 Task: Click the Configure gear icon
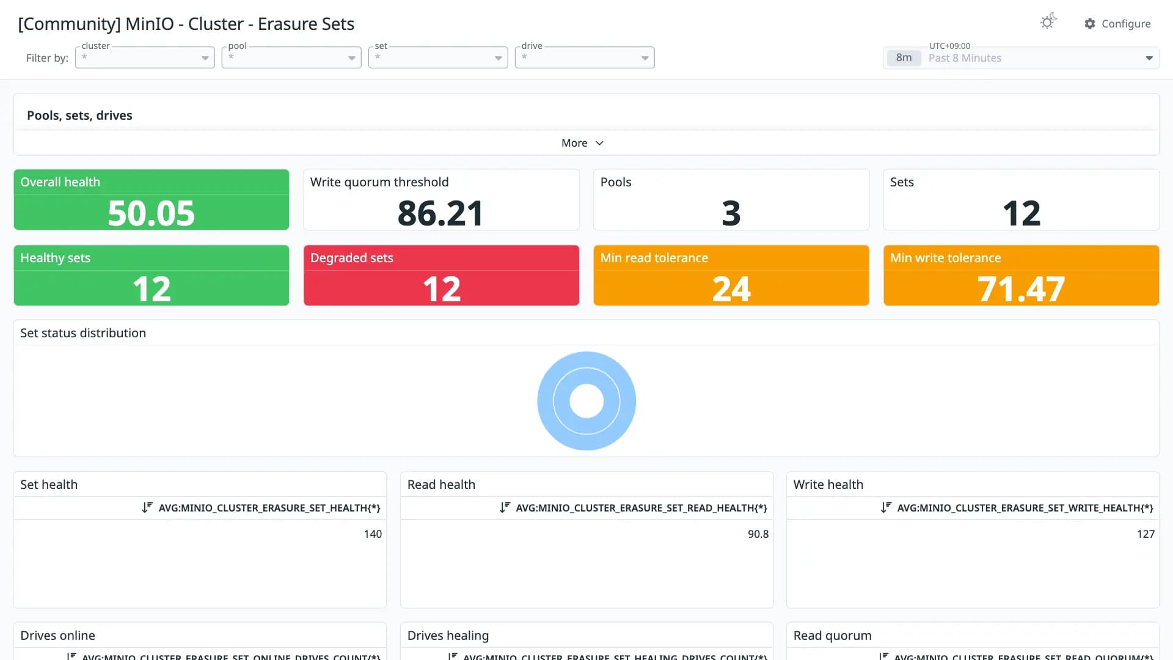point(1090,24)
